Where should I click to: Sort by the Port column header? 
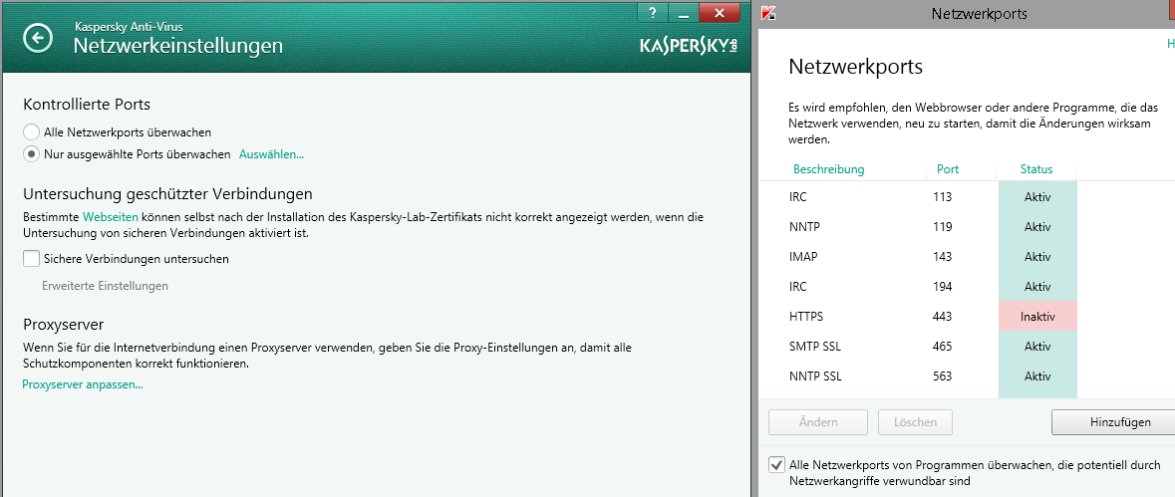948,169
